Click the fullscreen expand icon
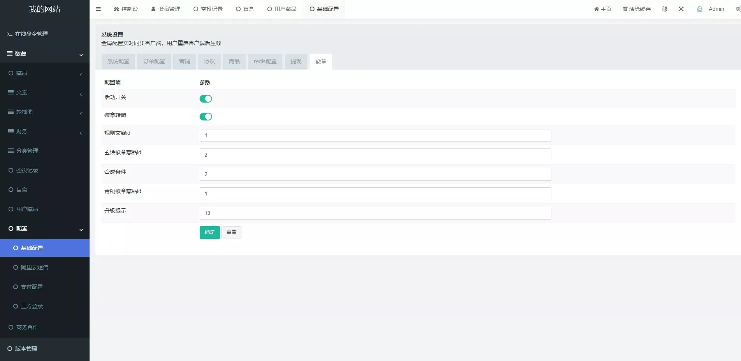741x361 pixels. click(681, 9)
